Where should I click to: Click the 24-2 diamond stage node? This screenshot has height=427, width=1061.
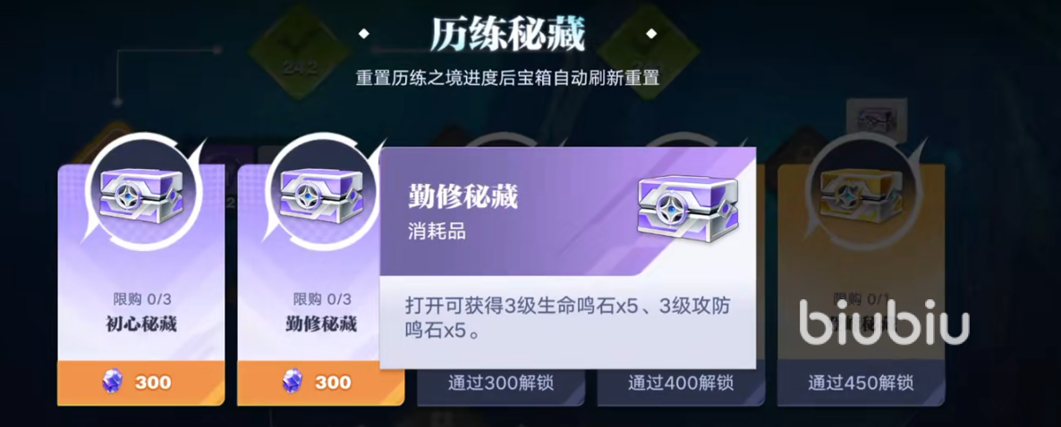tap(290, 51)
